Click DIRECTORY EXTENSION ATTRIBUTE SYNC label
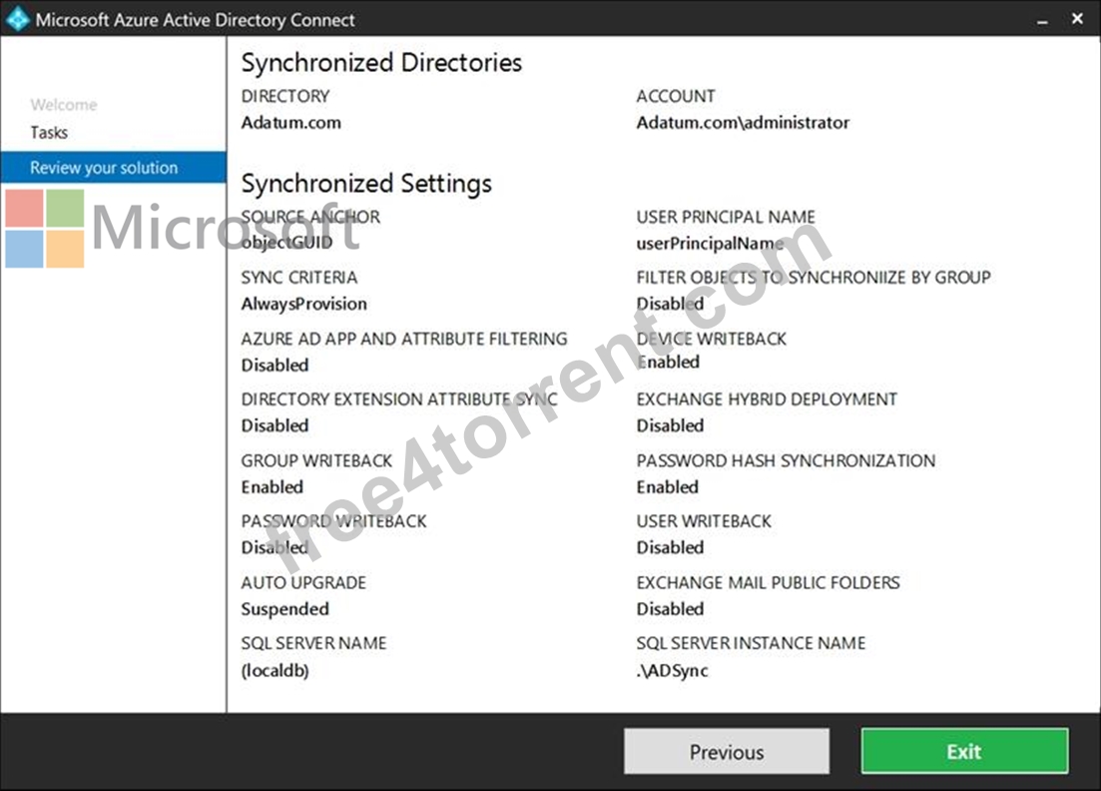 click(399, 399)
